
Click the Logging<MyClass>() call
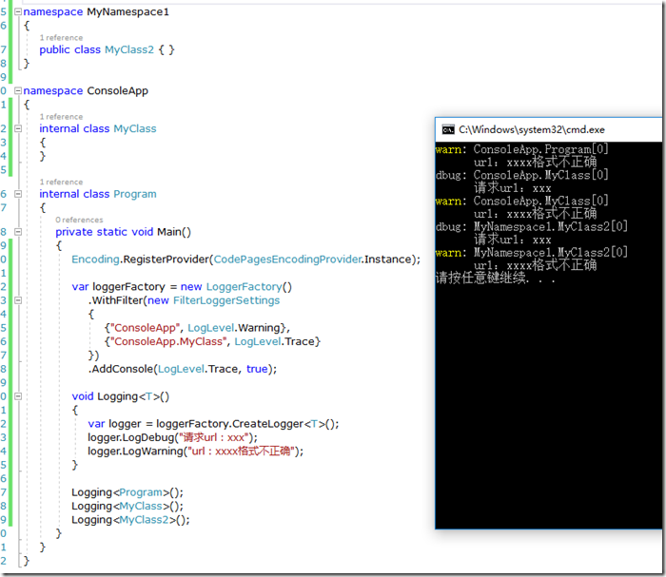[127, 506]
